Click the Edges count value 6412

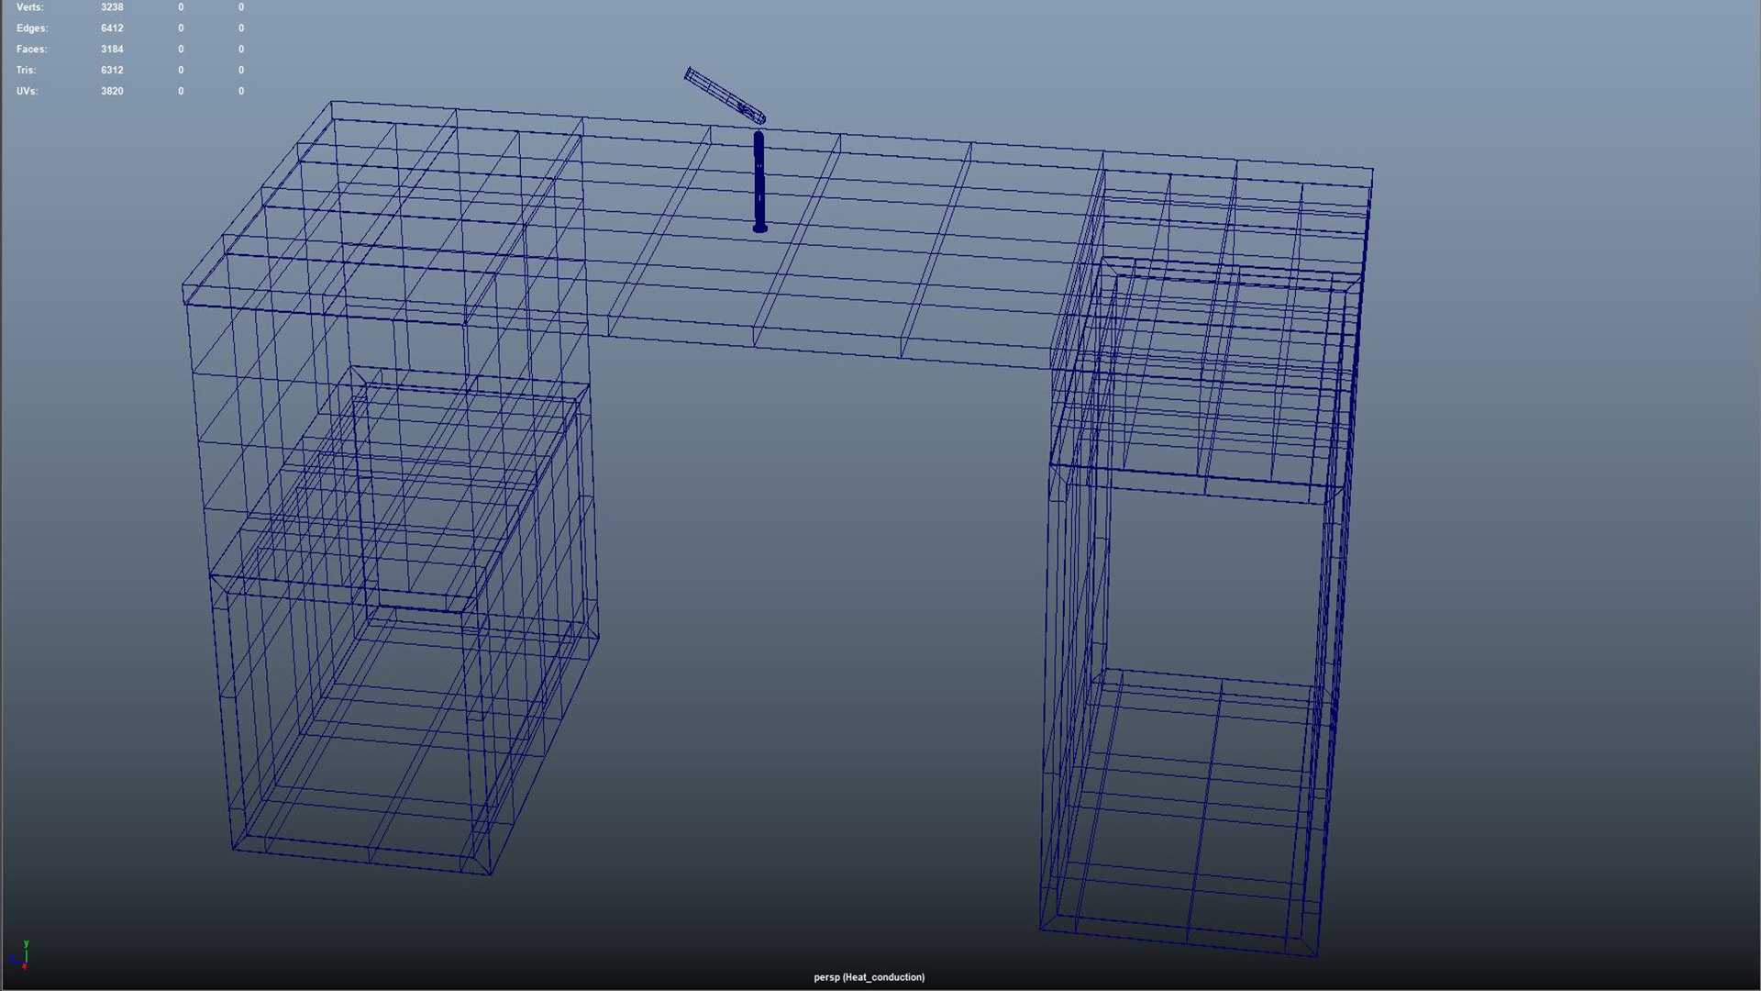coord(112,28)
